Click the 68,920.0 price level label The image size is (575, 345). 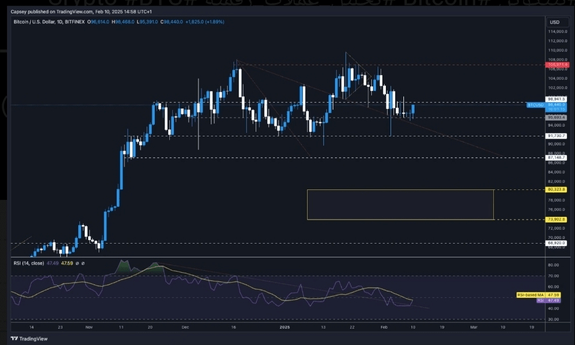[556, 243]
